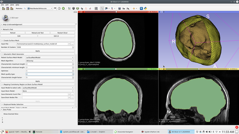This screenshot has width=239, height=134.
Task: Open Patient Surface Mesh Model dropdown
Action: (x=50, y=58)
